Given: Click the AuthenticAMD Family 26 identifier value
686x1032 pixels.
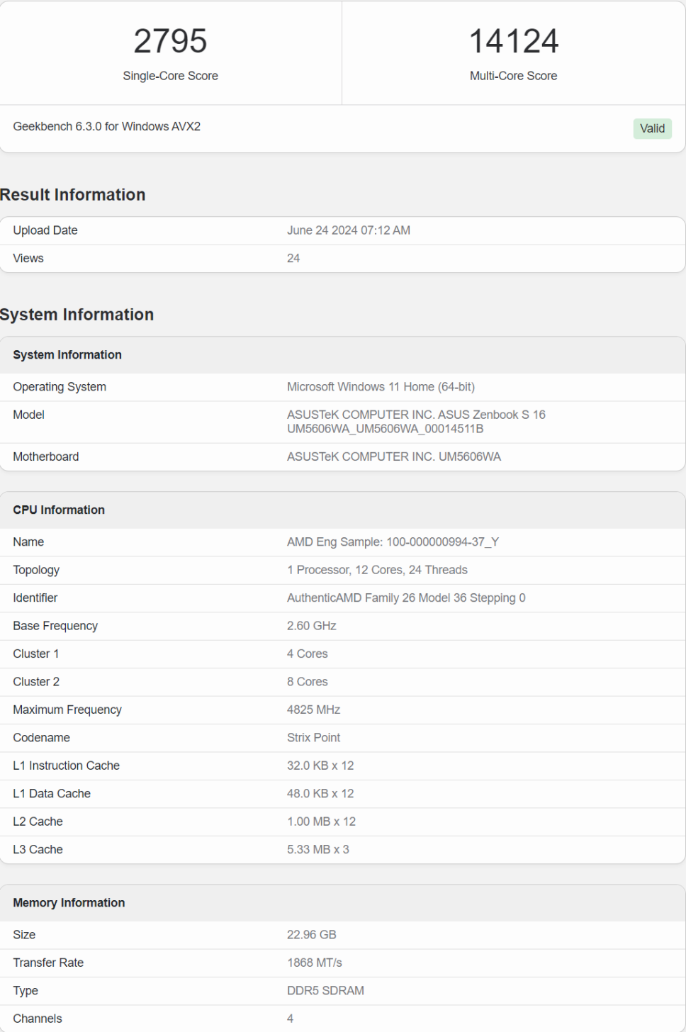Looking at the screenshot, I should 406,598.
